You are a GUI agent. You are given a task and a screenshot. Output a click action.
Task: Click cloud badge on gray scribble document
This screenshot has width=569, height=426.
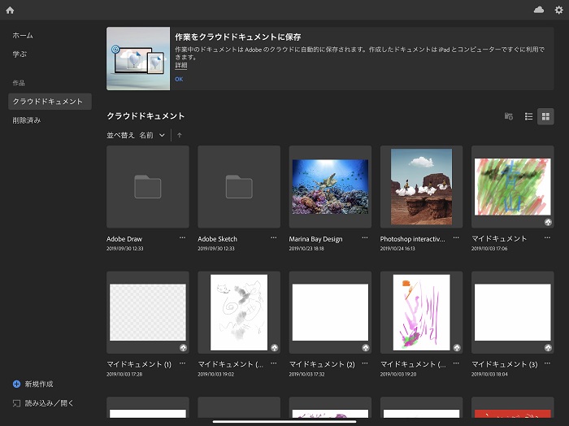[275, 348]
